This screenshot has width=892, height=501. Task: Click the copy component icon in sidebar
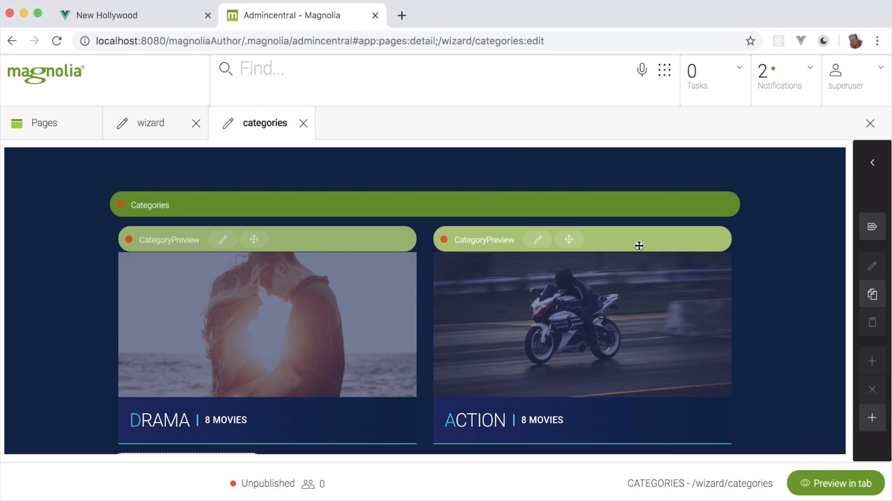point(872,294)
